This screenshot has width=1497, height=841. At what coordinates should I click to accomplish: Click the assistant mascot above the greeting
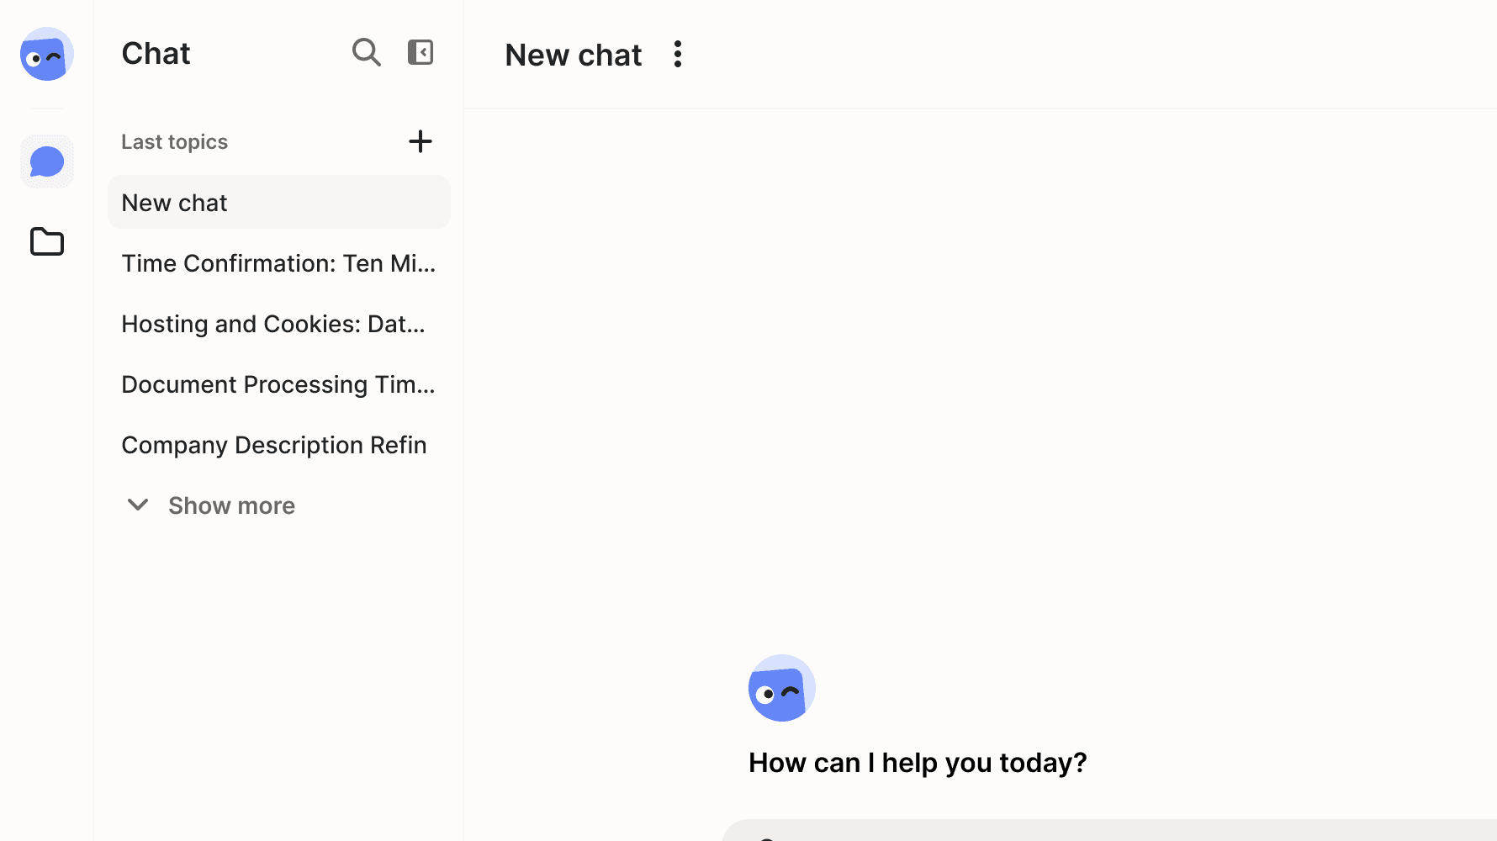(780, 687)
